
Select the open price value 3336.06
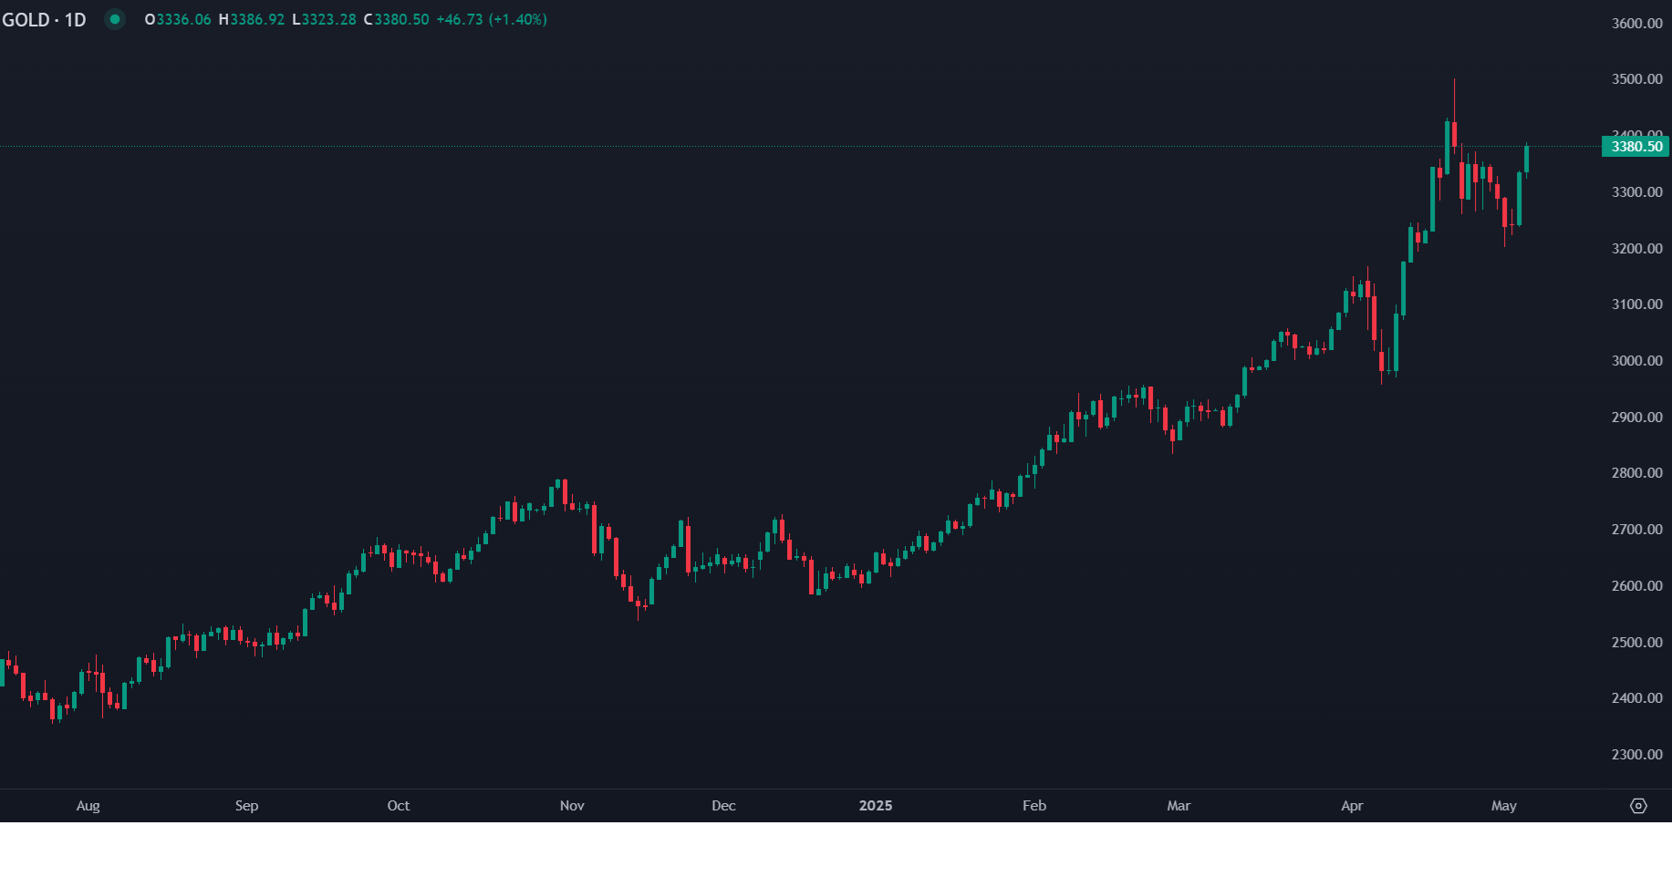coord(183,19)
